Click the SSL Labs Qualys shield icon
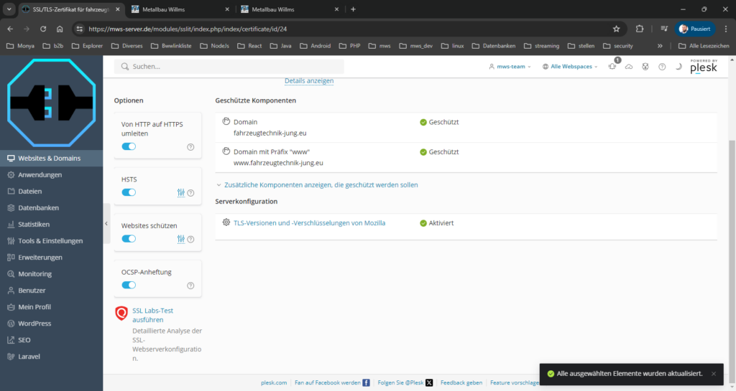The image size is (736, 391). pos(121,314)
